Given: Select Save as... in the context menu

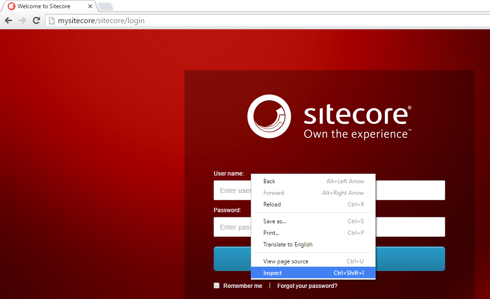Looking at the screenshot, I should 313,221.
